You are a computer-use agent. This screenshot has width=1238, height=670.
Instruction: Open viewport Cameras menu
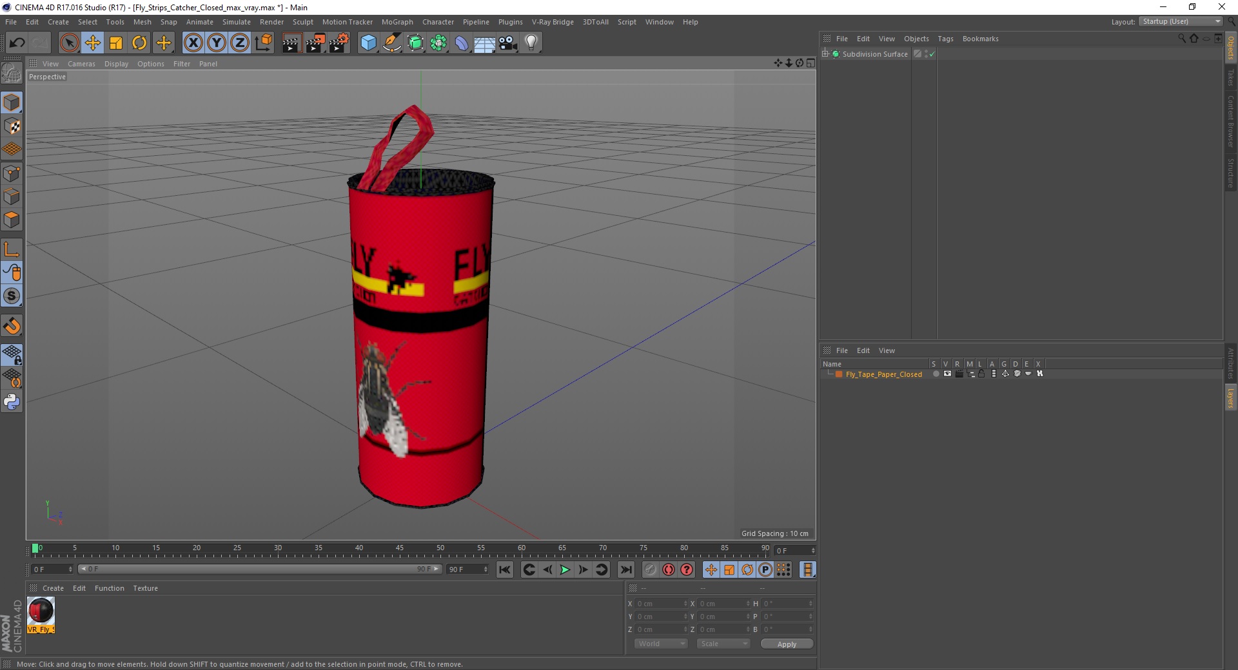[x=81, y=64]
